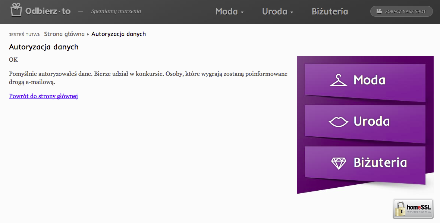Click the Zobacz nasz spot button
The width and height of the screenshot is (440, 223).
(402, 12)
